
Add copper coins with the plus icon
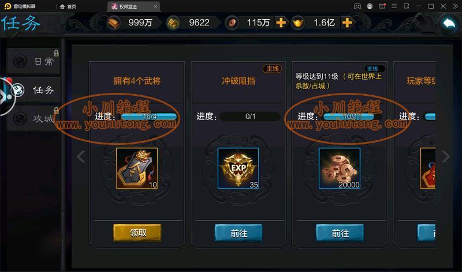click(x=281, y=23)
